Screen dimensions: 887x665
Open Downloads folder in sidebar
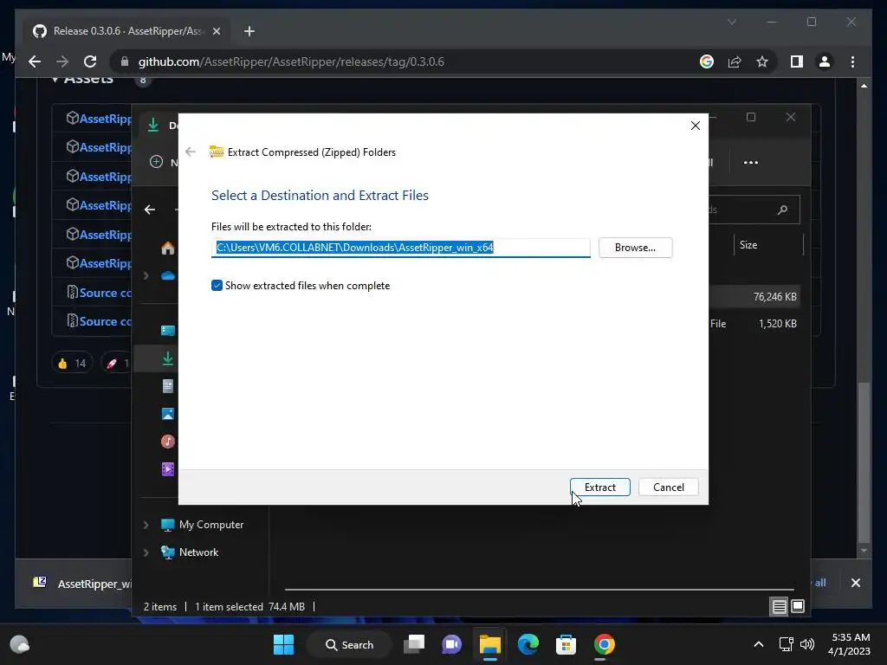point(168,358)
